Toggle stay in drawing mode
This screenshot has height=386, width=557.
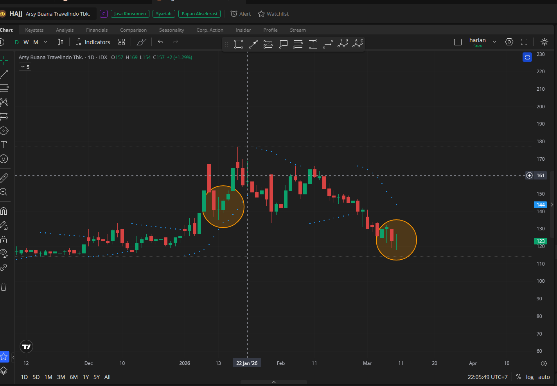(4, 225)
